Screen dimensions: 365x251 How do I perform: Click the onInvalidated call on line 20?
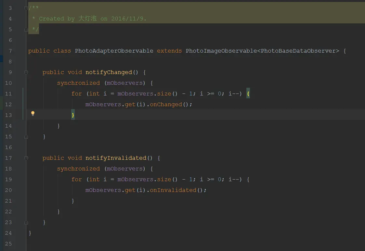pos(173,190)
